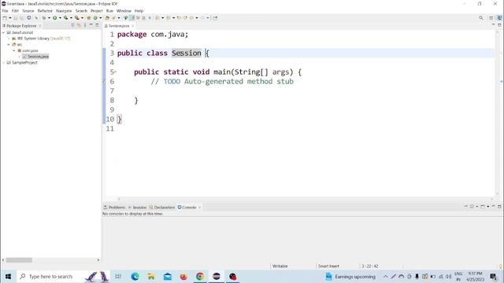504x283 pixels.
Task: Click Eclipse icon on taskbar
Action: pyautogui.click(x=217, y=276)
